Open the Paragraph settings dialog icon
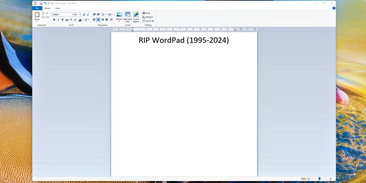The height and width of the screenshot is (183, 366). click(111, 20)
